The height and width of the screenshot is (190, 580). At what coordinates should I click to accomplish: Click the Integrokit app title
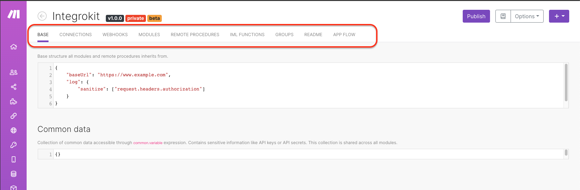76,16
